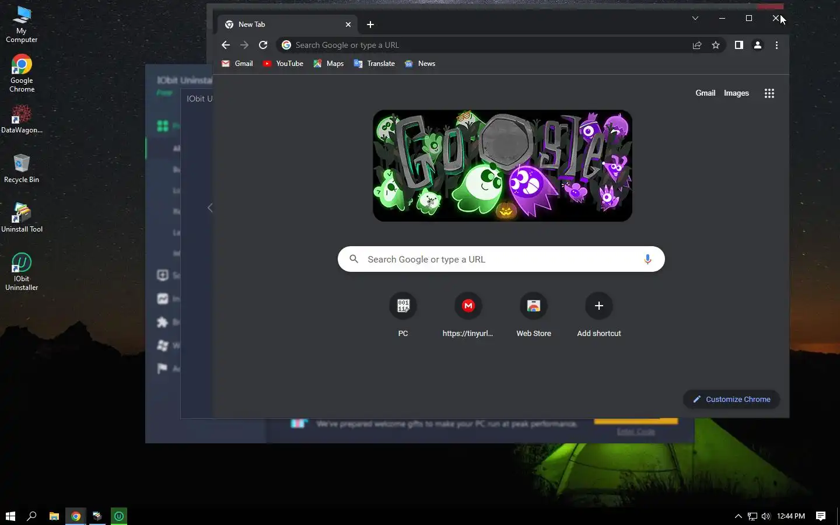Screen dimensions: 840x525
Task: Go back using Chrome's back arrow
Action: (226, 45)
